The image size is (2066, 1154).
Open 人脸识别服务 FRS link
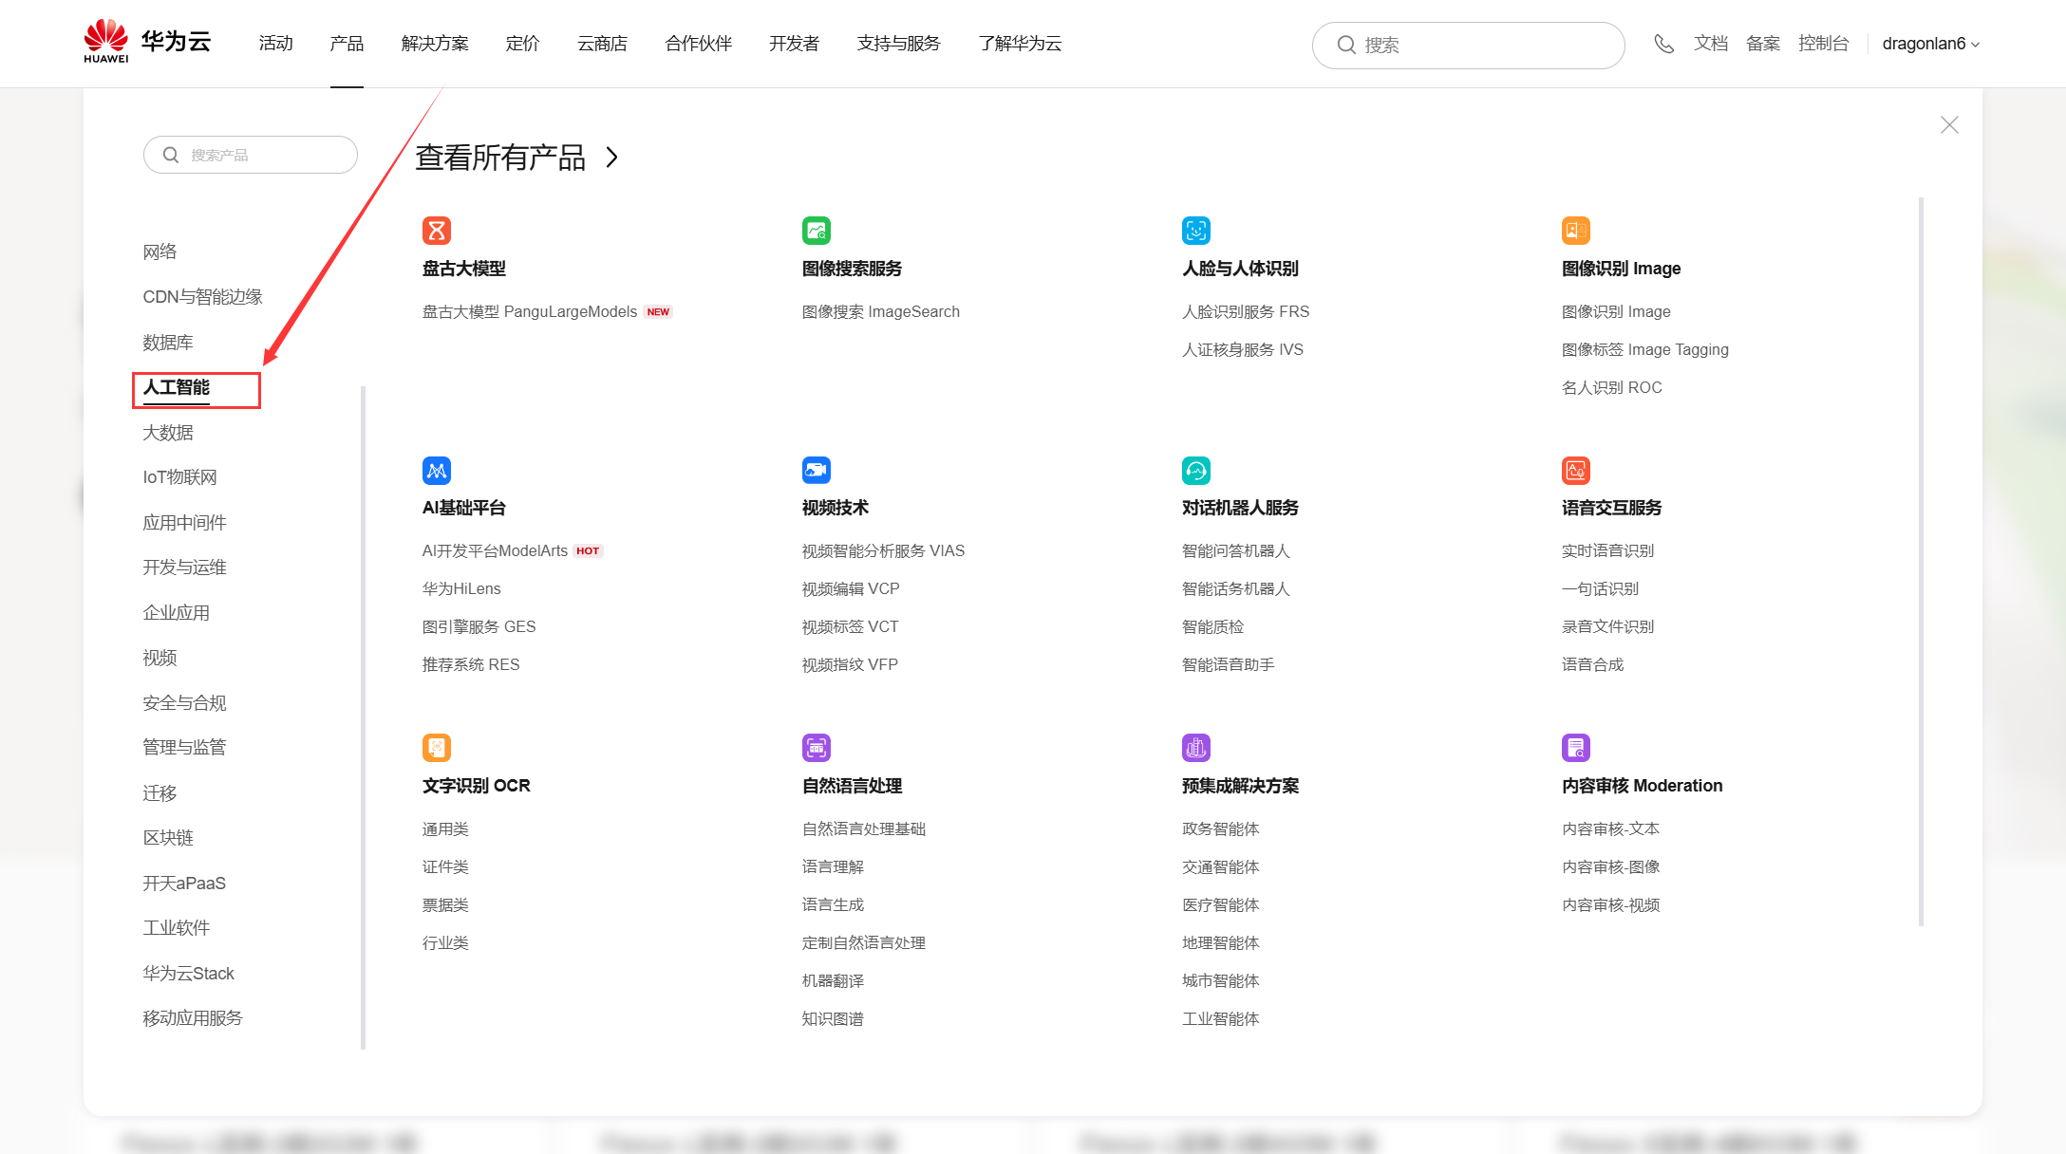point(1245,312)
